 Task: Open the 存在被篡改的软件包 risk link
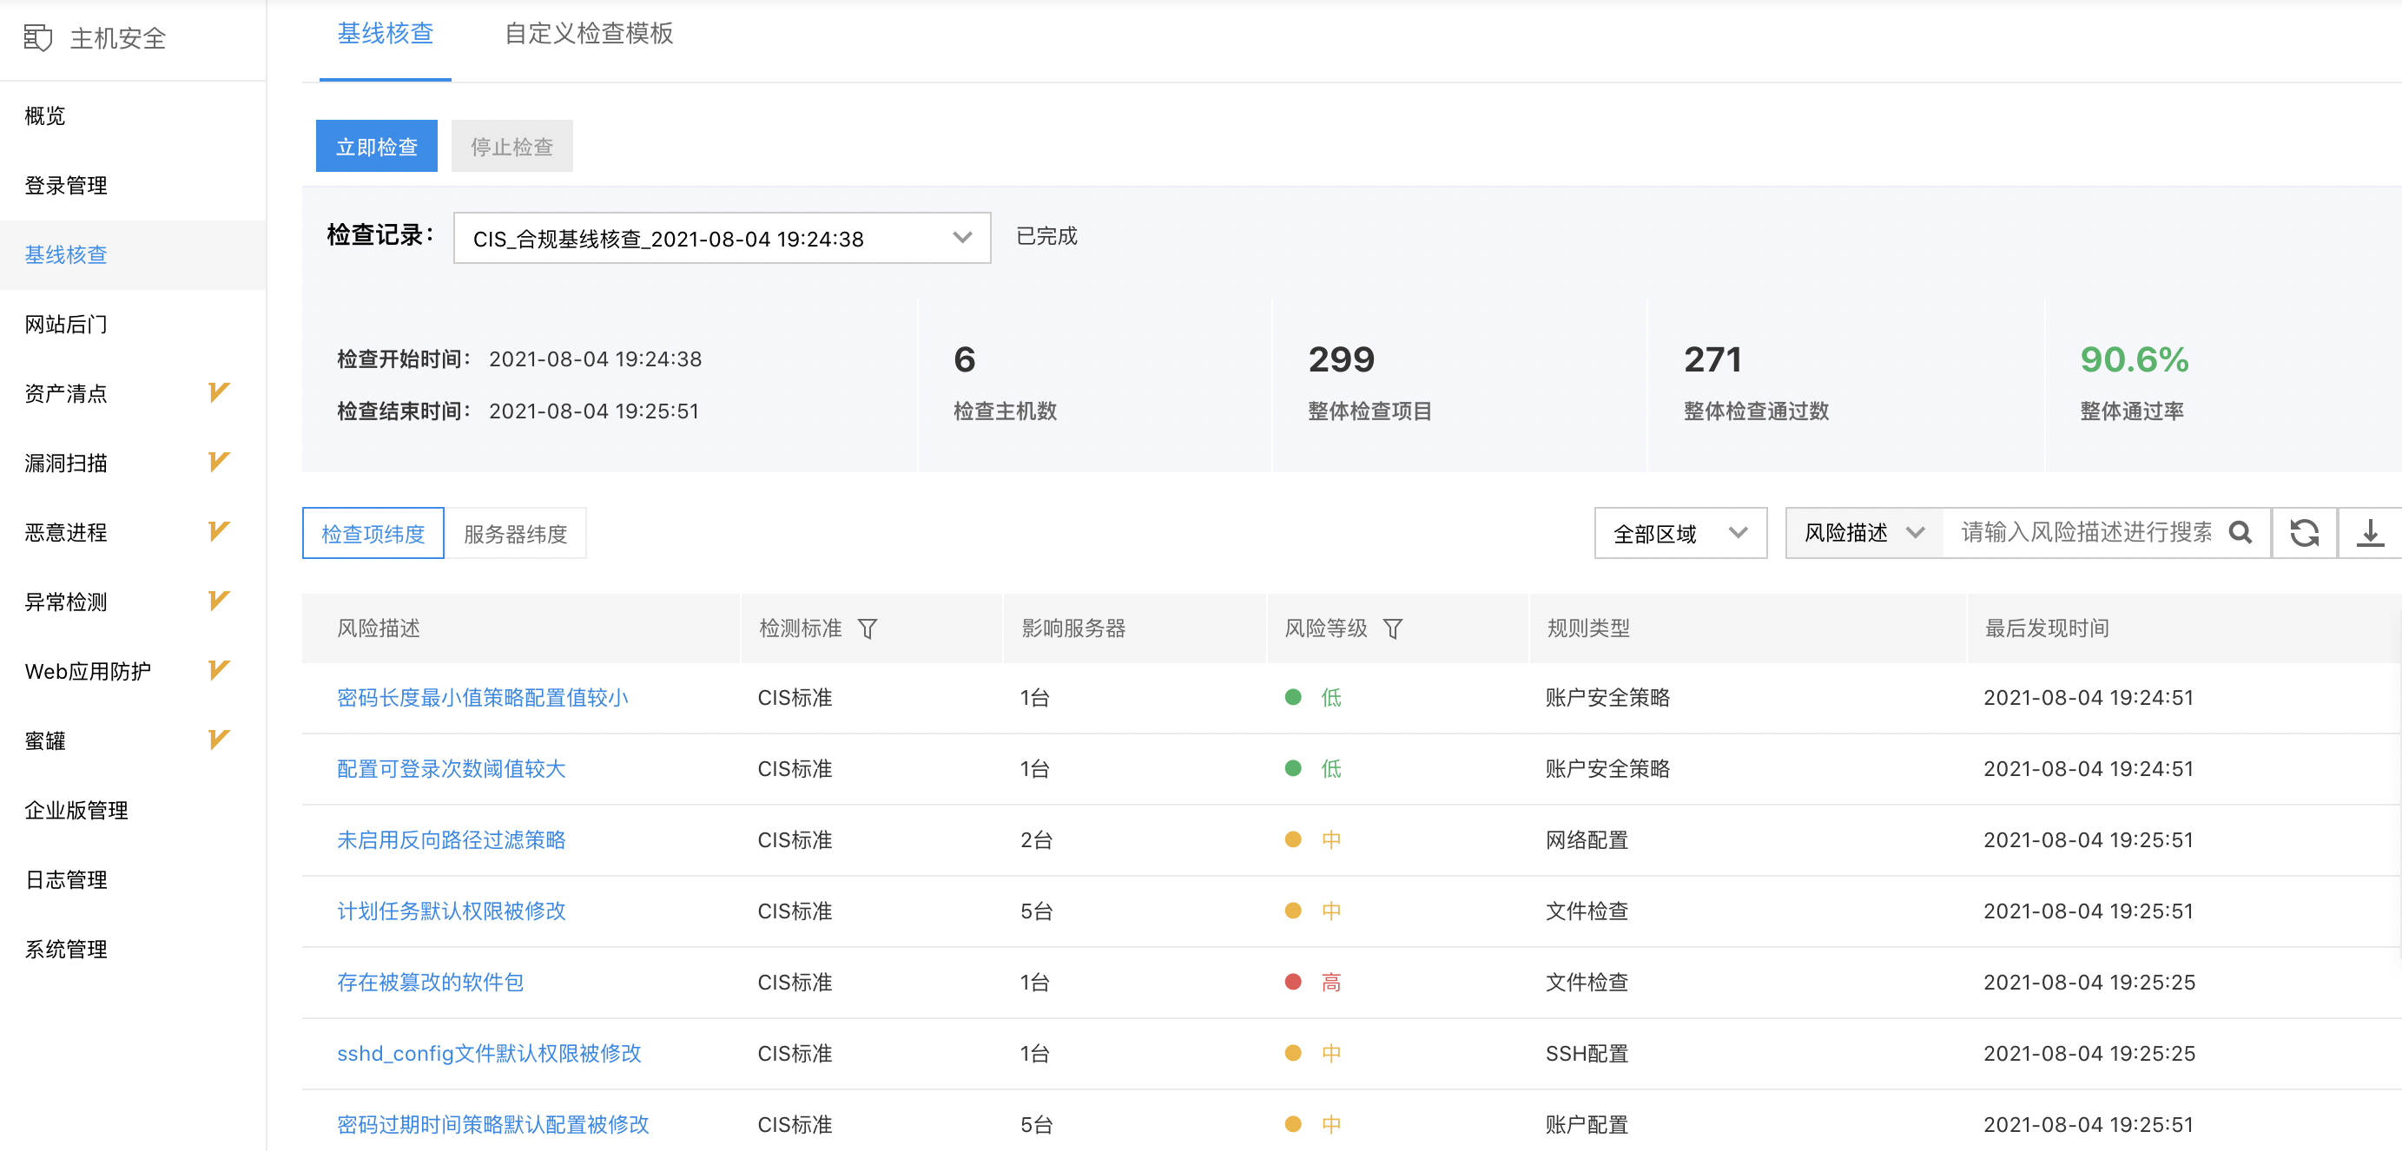click(430, 983)
